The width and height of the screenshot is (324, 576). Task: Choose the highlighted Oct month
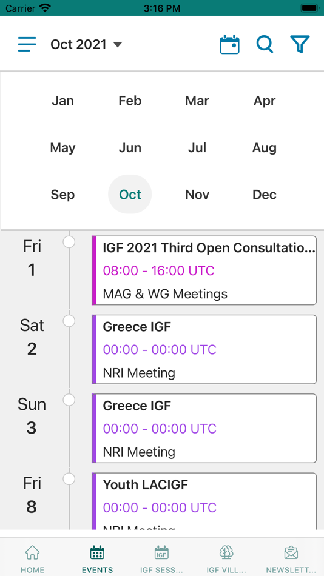tap(130, 195)
